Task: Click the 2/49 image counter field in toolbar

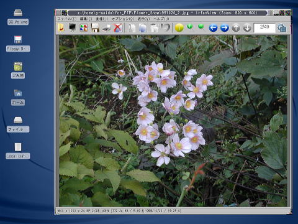Action: (264, 28)
